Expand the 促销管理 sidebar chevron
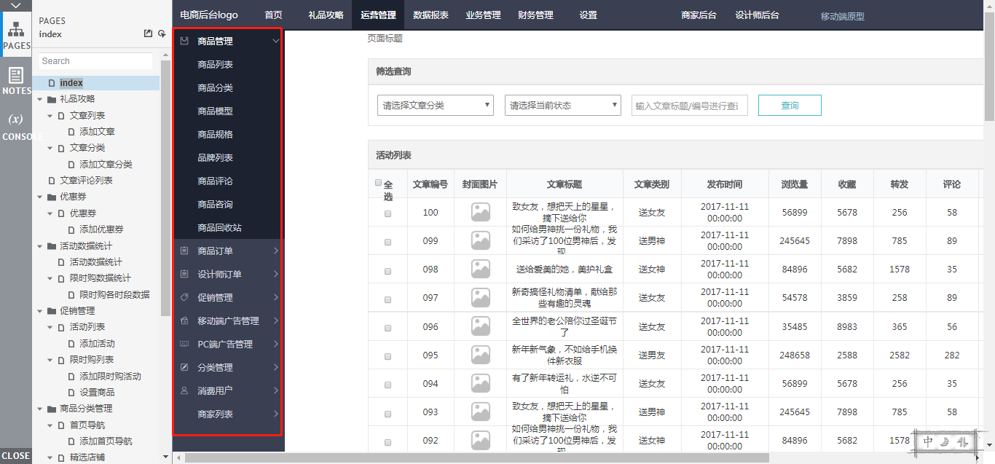 pyautogui.click(x=276, y=297)
